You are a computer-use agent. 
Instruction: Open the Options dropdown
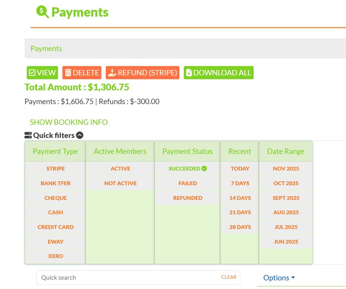pyautogui.click(x=278, y=278)
